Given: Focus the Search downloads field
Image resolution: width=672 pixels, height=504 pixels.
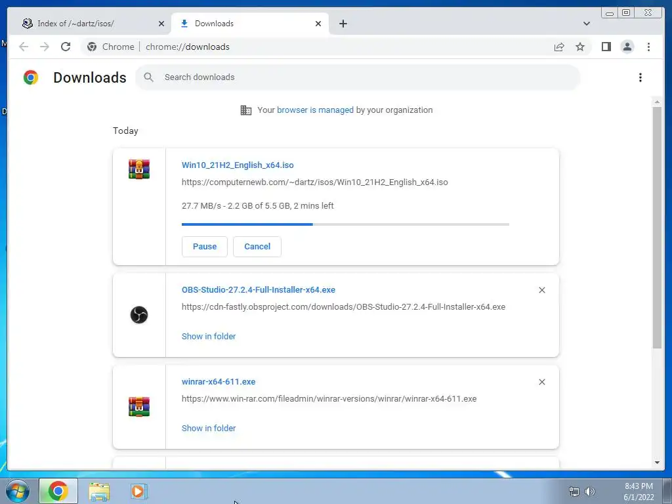Looking at the screenshot, I should coord(358,77).
